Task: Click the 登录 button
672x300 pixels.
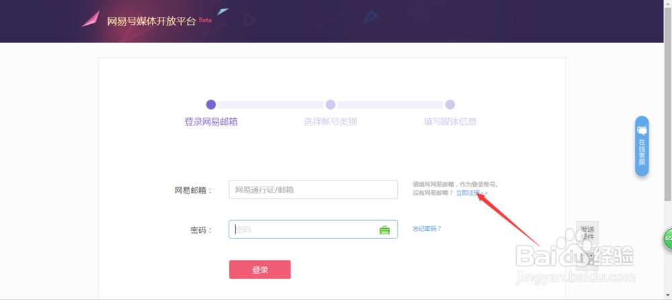Action: [x=259, y=270]
